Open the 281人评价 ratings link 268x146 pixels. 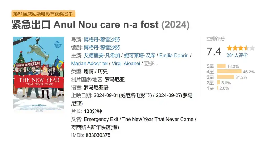tap(237, 55)
